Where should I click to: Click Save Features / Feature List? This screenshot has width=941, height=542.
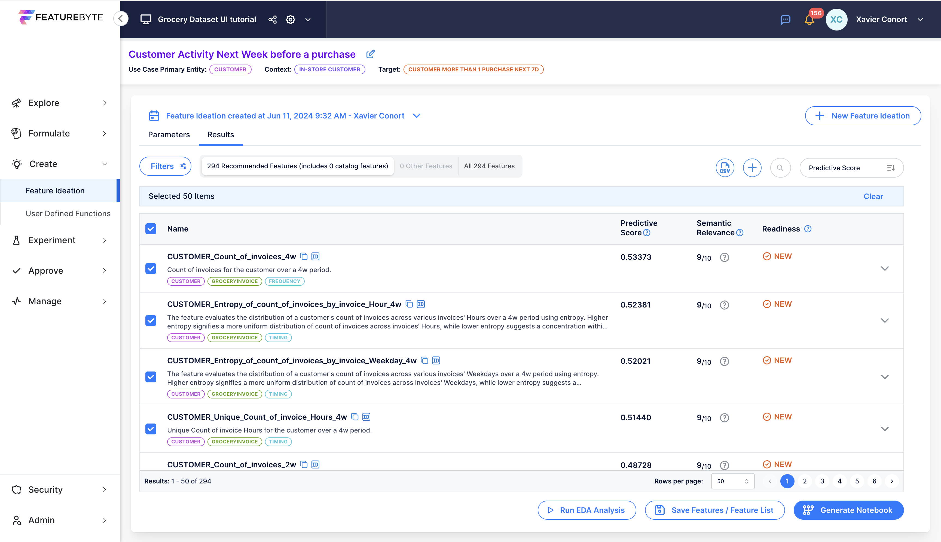click(714, 510)
